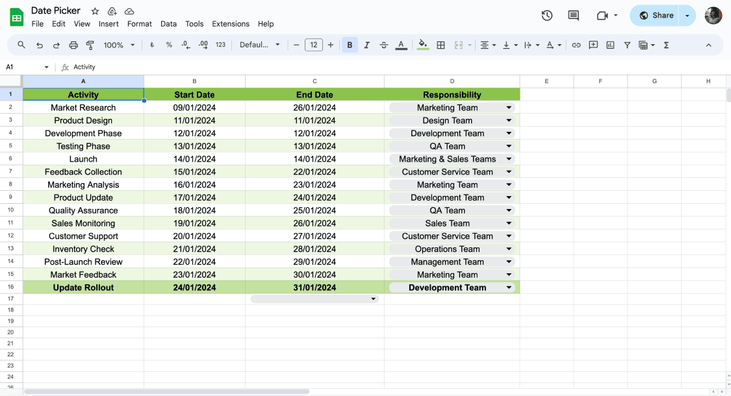The width and height of the screenshot is (731, 396).
Task: Open the Format menu
Action: (x=139, y=24)
